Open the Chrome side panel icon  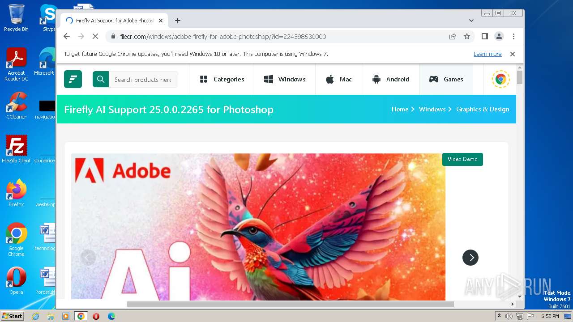[x=484, y=36]
